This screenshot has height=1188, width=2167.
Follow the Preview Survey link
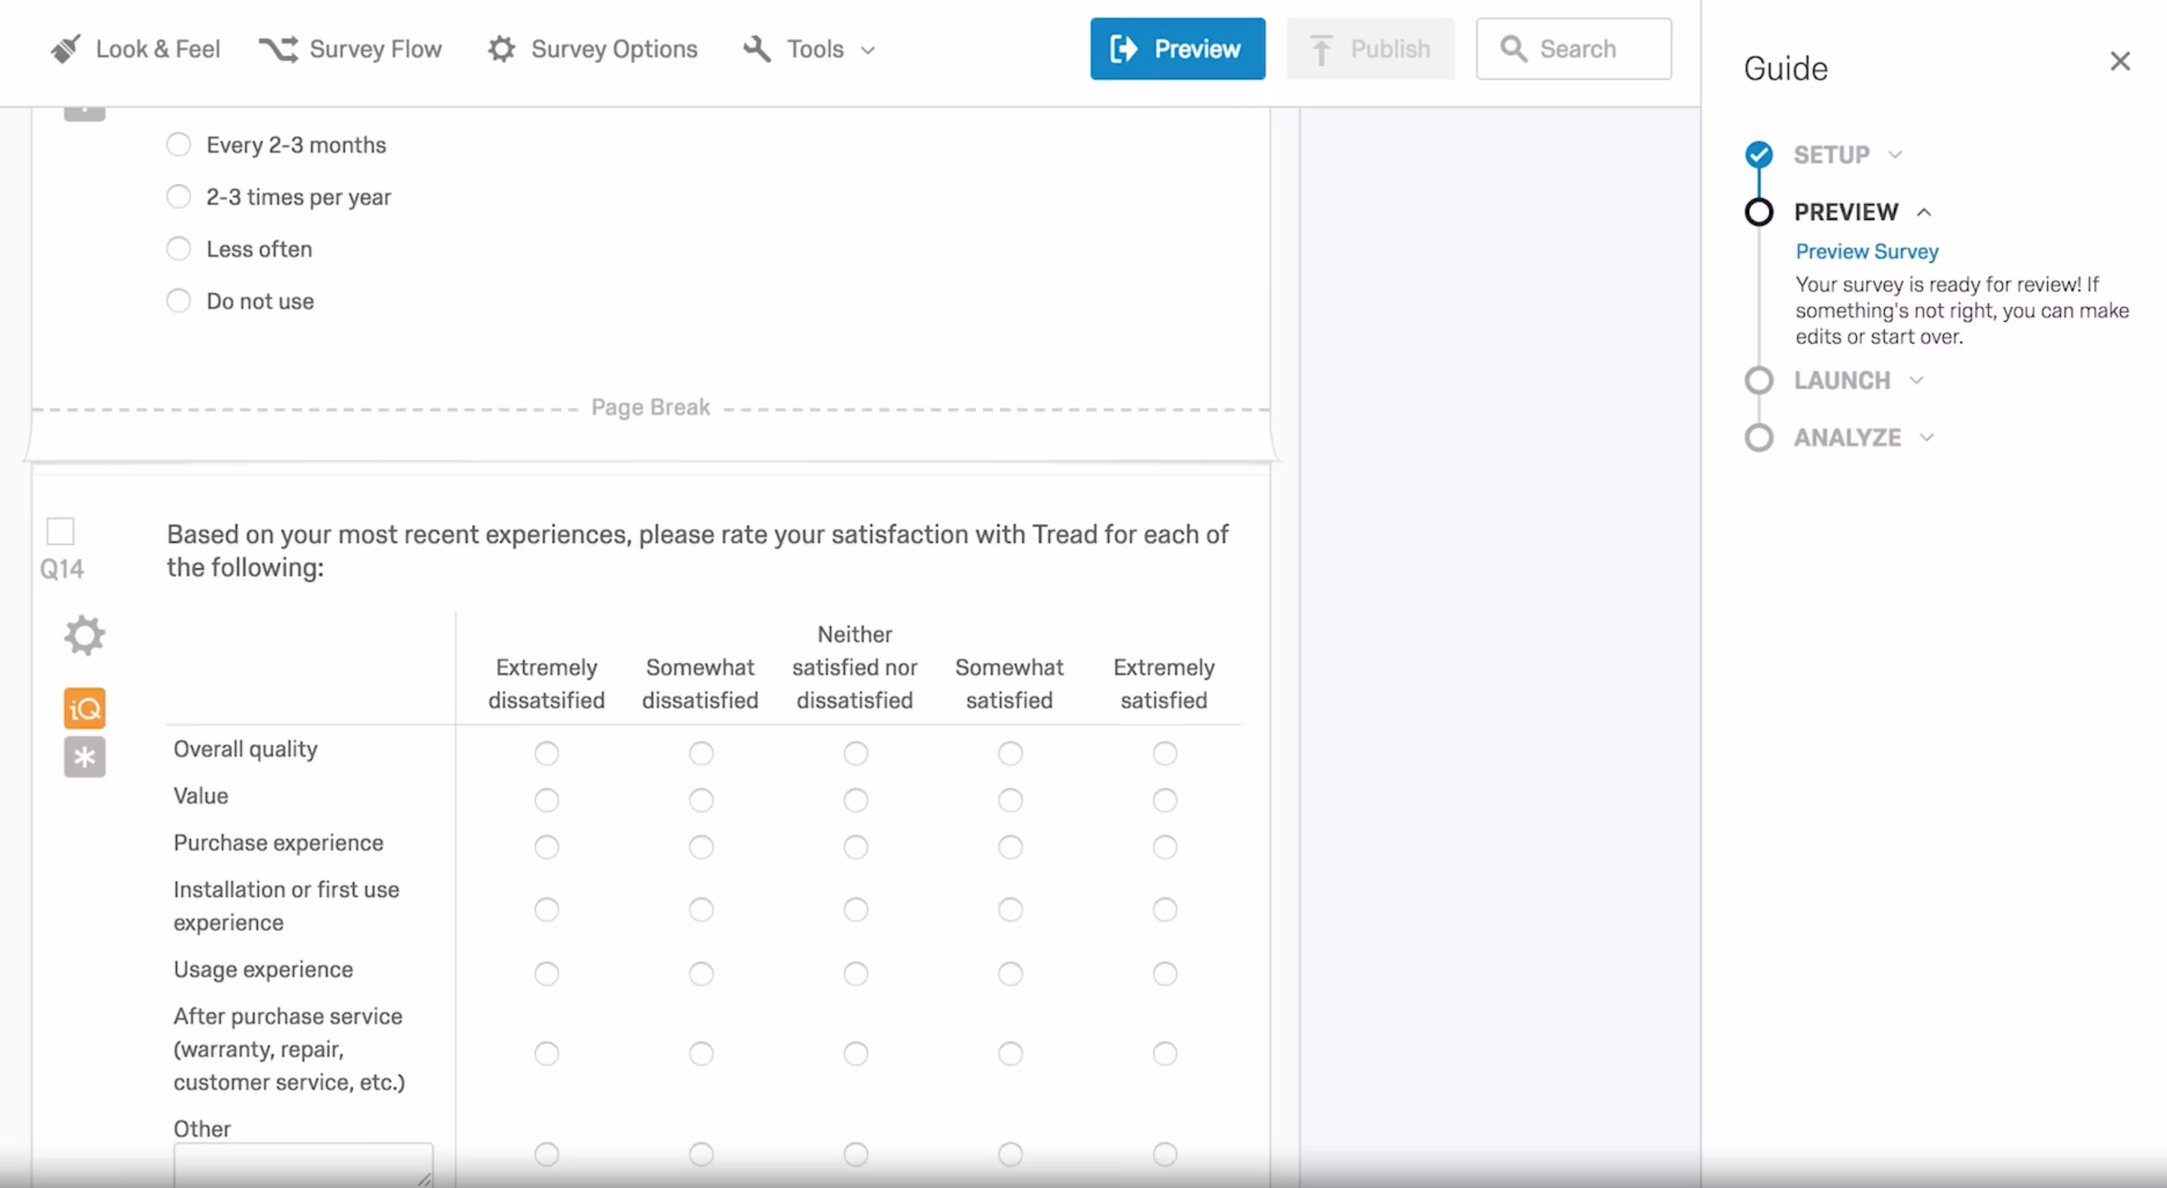(x=1867, y=251)
